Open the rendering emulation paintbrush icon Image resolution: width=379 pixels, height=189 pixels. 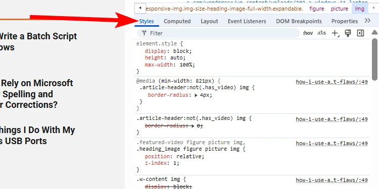coord(348,33)
